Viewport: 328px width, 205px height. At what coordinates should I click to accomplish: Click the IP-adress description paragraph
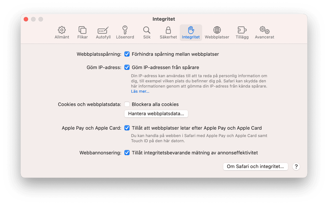[x=199, y=81]
